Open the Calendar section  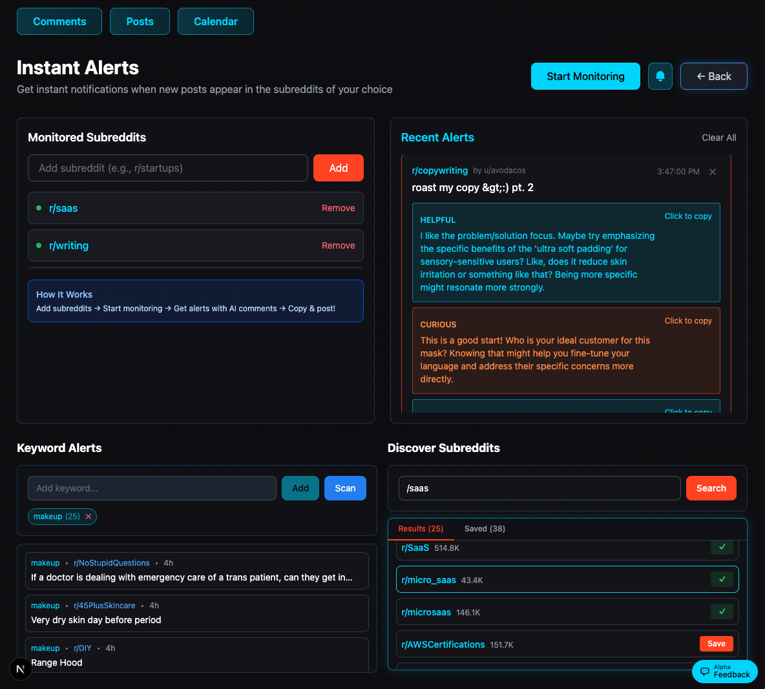point(215,21)
